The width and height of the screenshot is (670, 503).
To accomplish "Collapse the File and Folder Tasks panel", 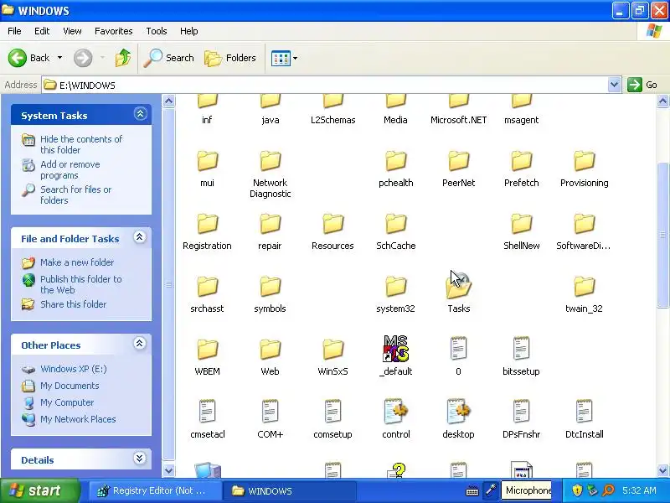I will 140,237.
